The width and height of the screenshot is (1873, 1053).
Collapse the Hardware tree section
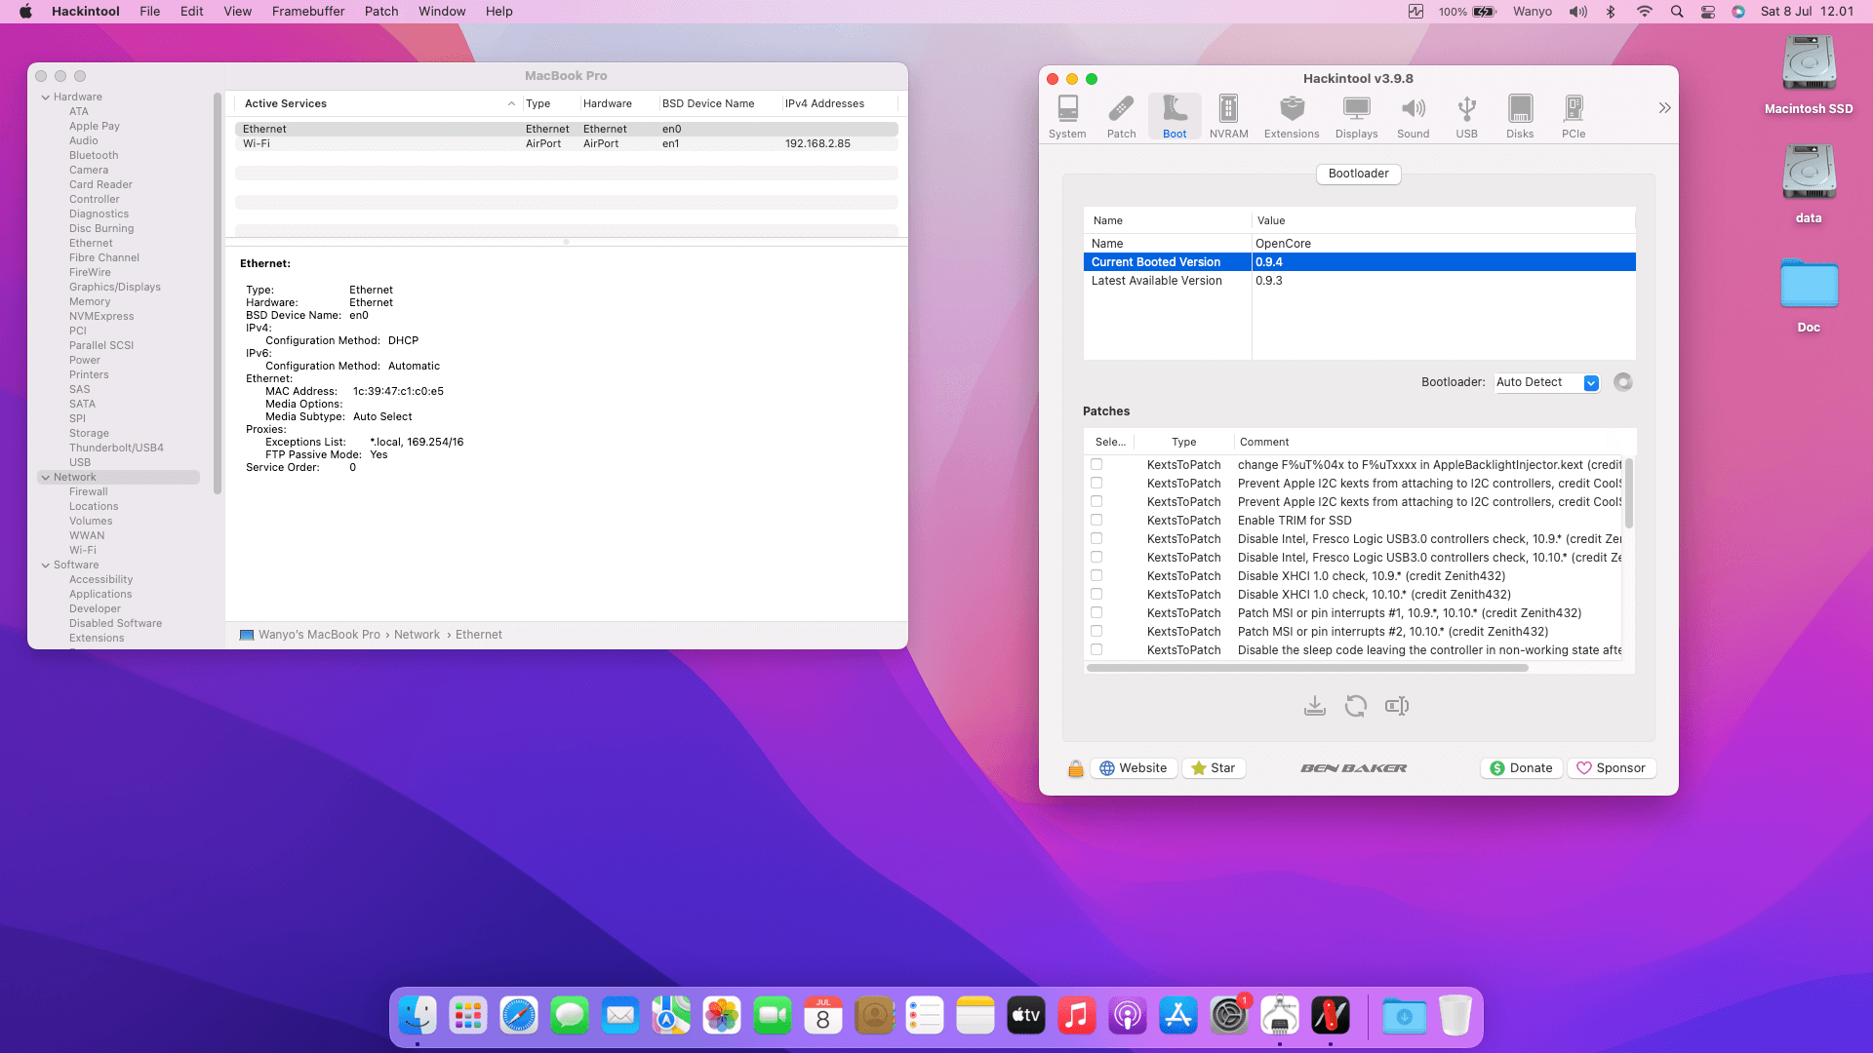pyautogui.click(x=46, y=97)
